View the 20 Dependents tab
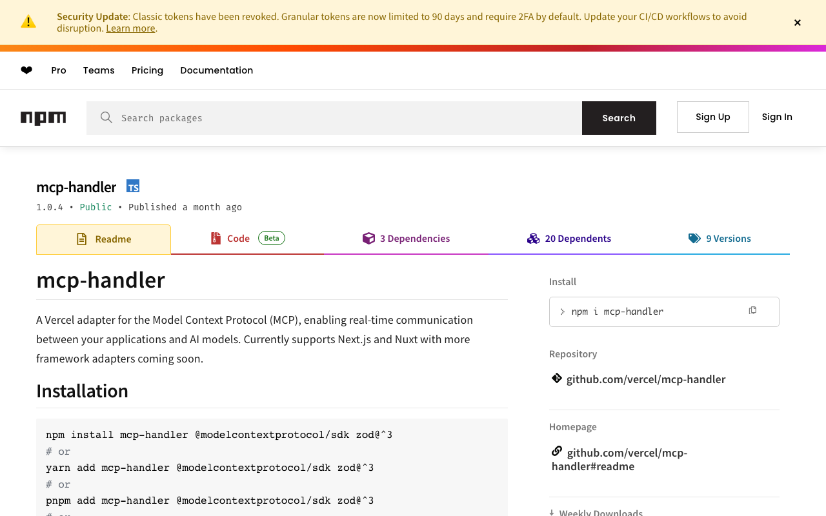This screenshot has height=516, width=826. 569,239
